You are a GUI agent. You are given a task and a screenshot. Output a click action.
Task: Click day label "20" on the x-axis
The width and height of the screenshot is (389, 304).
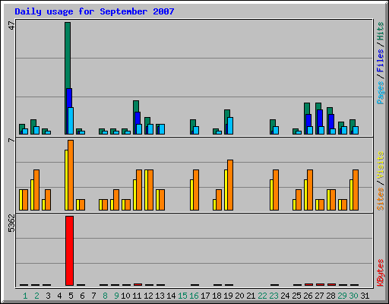[239, 296]
